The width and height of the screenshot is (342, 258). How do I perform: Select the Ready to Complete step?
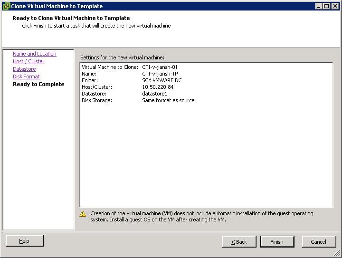pyautogui.click(x=38, y=84)
